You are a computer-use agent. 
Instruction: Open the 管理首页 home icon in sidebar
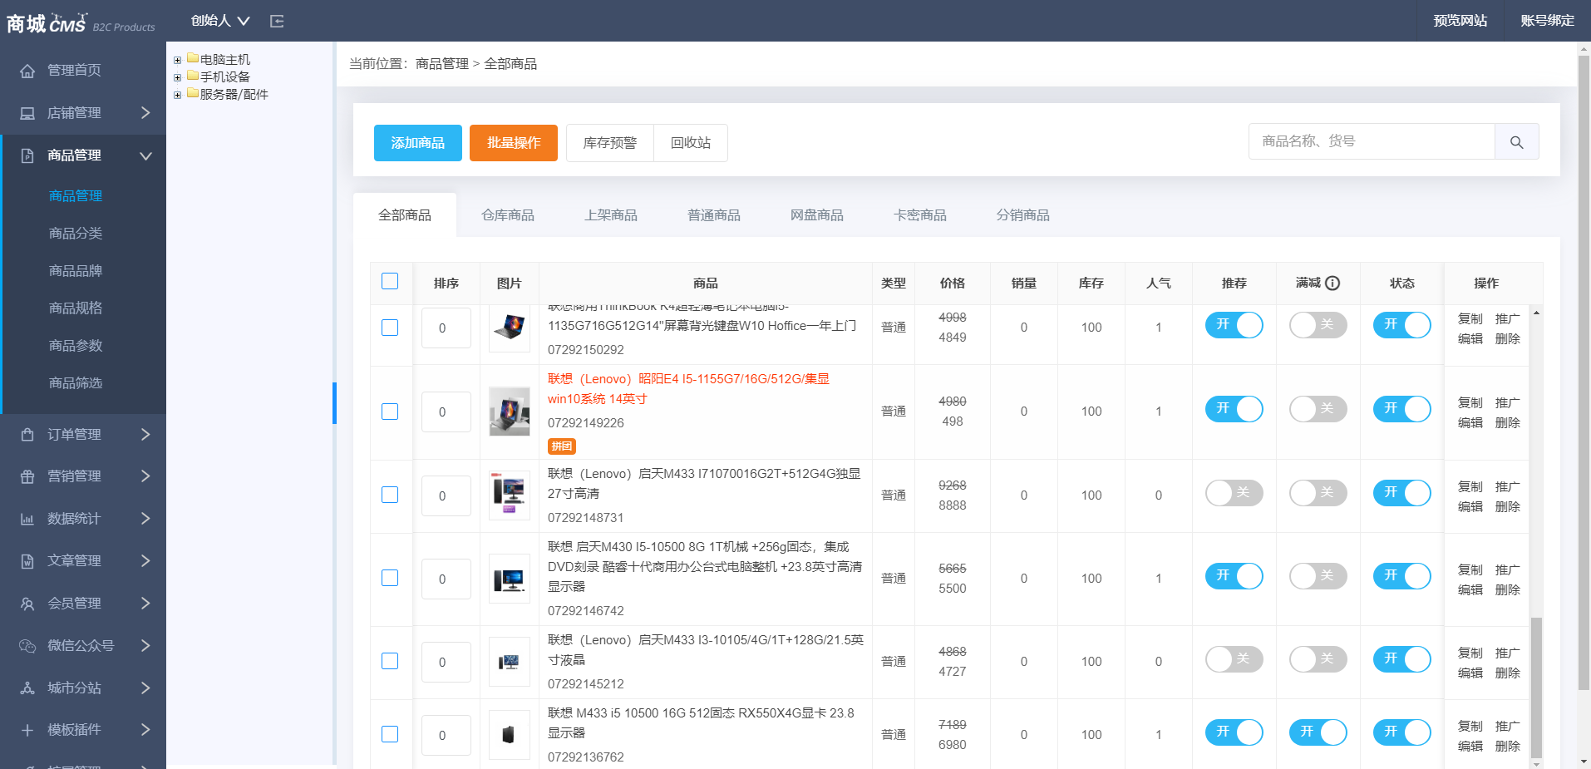[27, 70]
